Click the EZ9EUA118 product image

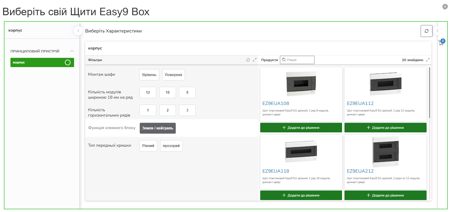301,151
